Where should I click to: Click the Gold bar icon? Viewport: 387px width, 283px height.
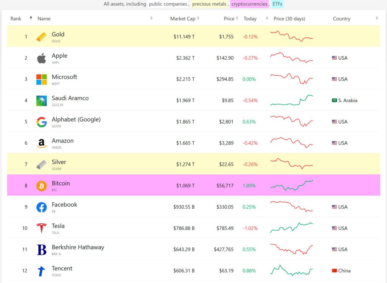click(x=42, y=37)
